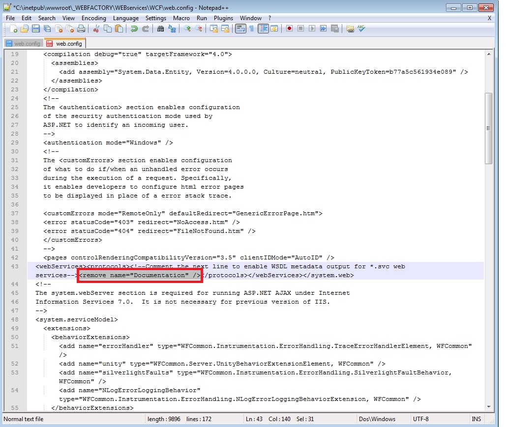Click the New file toolbar icon
Image resolution: width=506 pixels, height=427 pixels.
[14, 29]
